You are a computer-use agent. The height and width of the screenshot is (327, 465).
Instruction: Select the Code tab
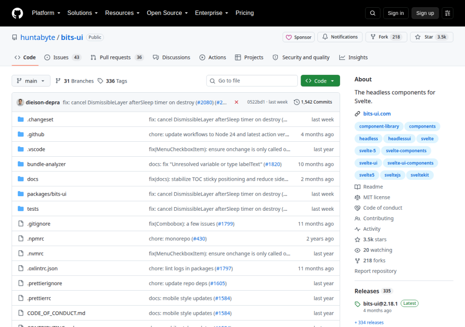[25, 58]
